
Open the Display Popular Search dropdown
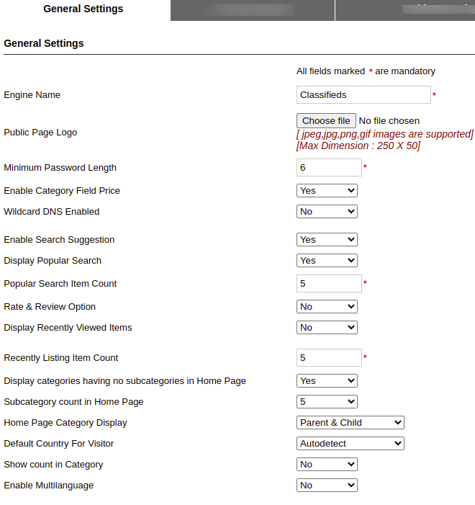pyautogui.click(x=327, y=261)
